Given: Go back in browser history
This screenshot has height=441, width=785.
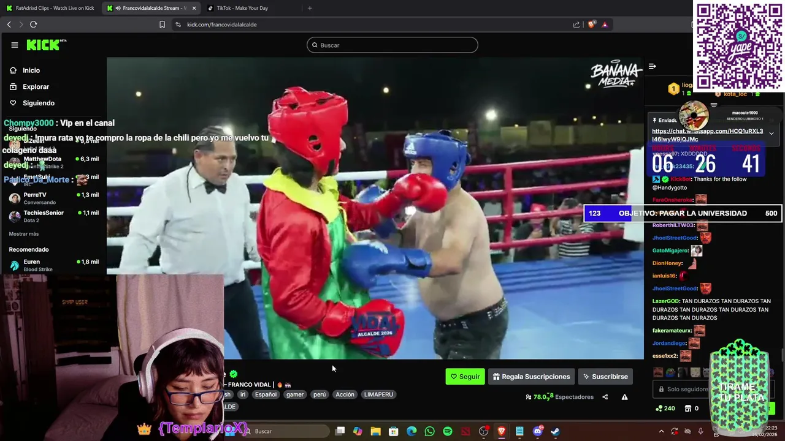Looking at the screenshot, I should tap(9, 24).
